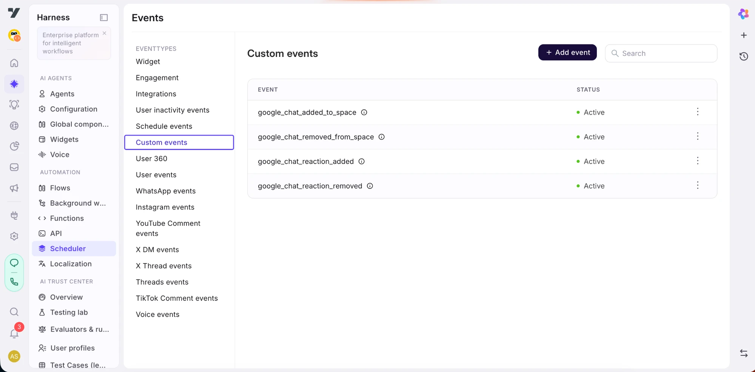The height and width of the screenshot is (372, 755).
Task: Open Agents in sidebar
Action: click(62, 94)
